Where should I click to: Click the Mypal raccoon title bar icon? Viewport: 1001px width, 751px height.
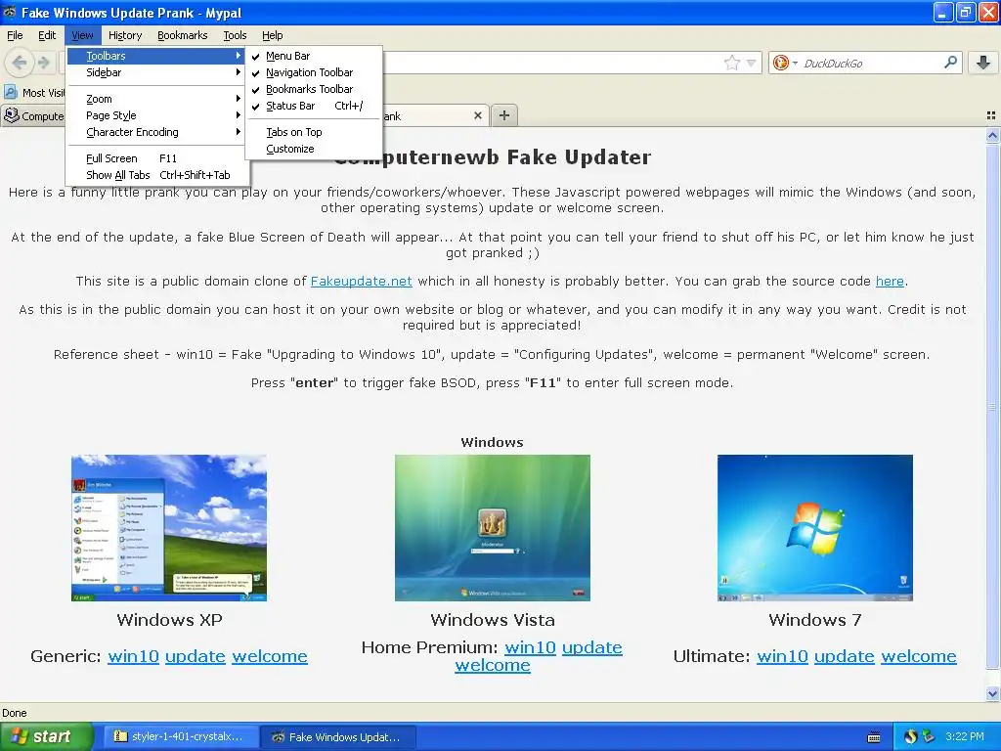pyautogui.click(x=10, y=12)
